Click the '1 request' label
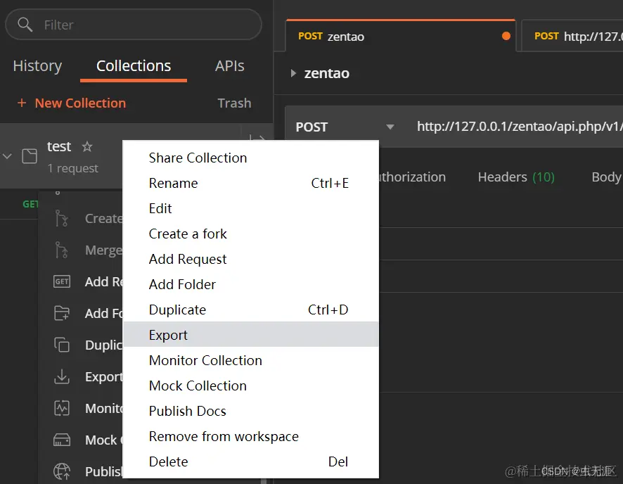 pos(72,168)
